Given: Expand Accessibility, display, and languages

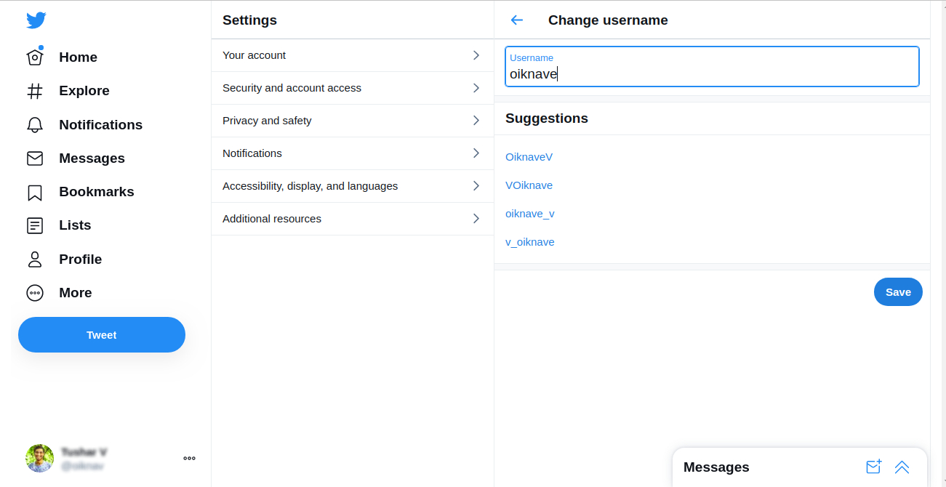Looking at the screenshot, I should (352, 186).
